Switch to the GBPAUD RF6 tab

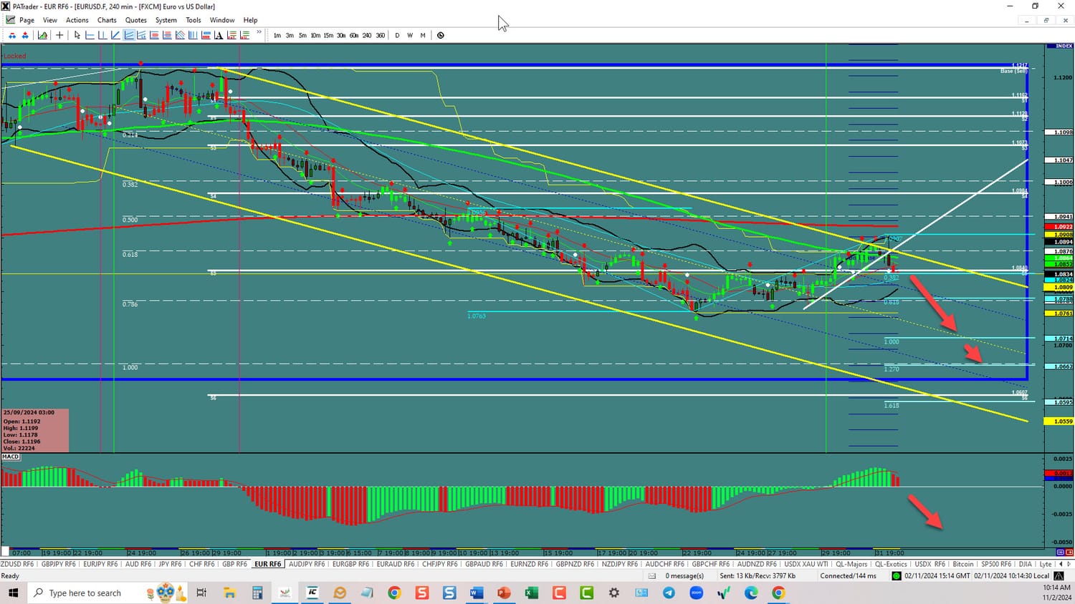click(484, 564)
